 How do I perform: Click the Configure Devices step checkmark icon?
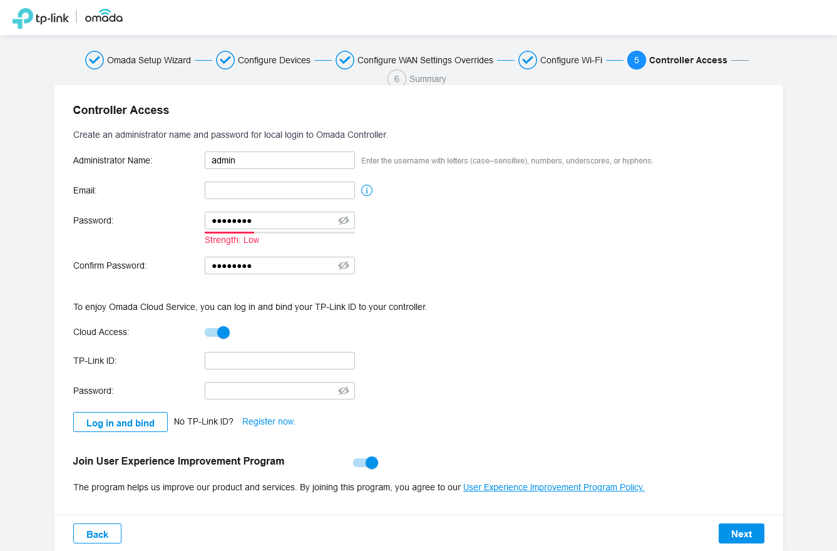pyautogui.click(x=225, y=60)
